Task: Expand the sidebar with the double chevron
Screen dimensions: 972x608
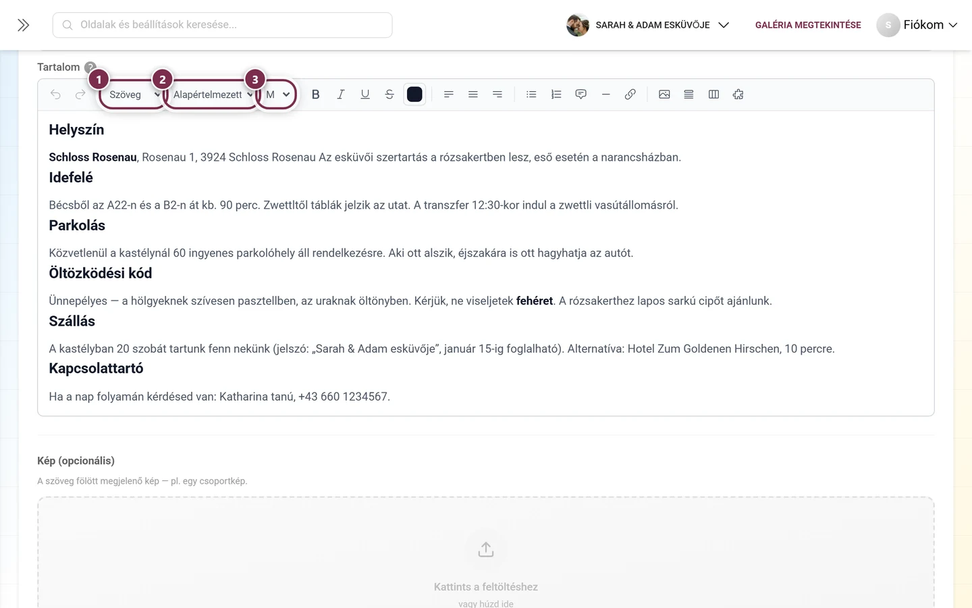Action: pos(24,25)
